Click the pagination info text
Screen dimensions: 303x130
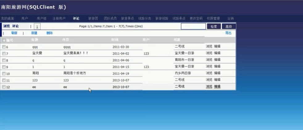111,26
